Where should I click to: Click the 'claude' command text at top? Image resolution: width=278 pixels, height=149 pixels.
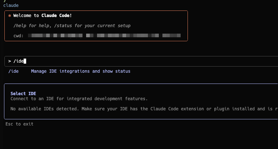pos(11,5)
